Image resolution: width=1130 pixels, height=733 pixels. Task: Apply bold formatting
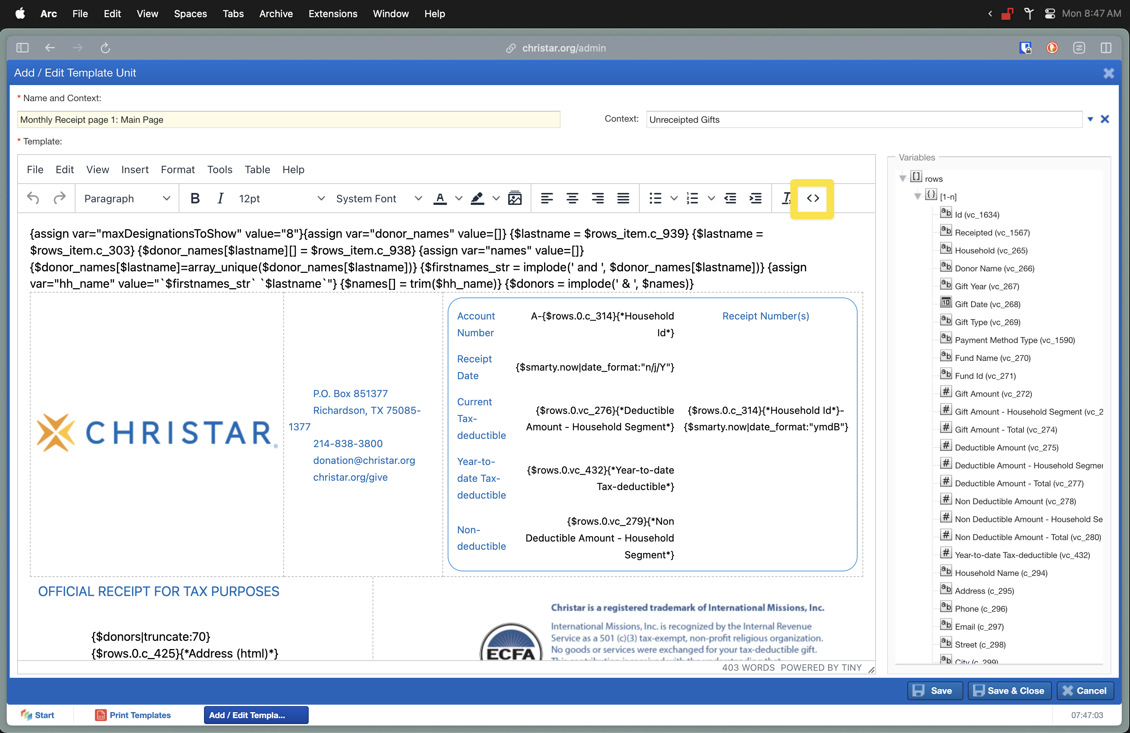coord(195,198)
